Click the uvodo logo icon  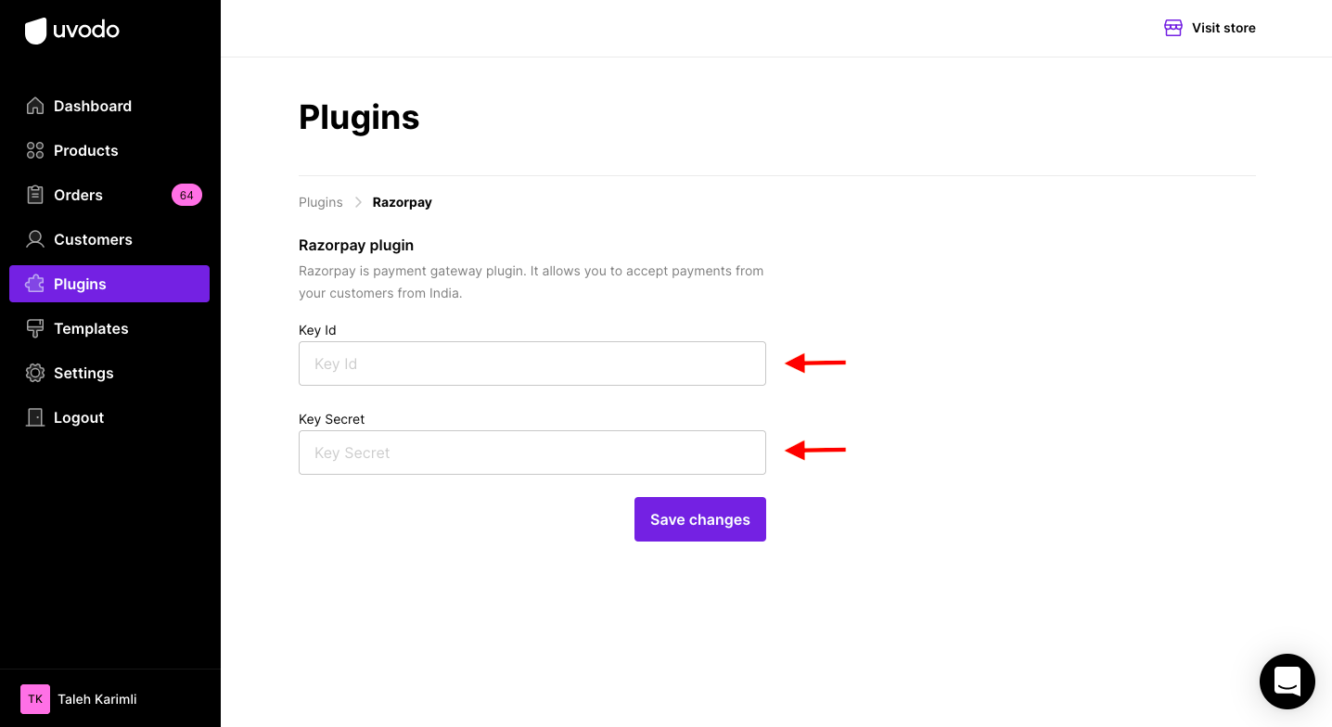click(x=35, y=31)
